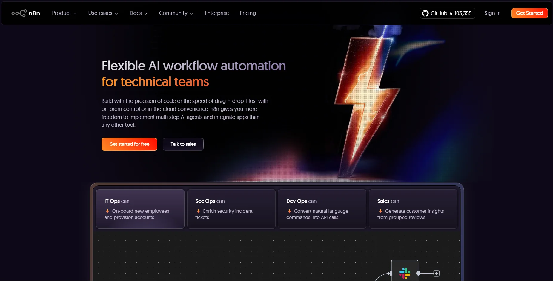This screenshot has height=281, width=553.
Task: Select the Sec Ops can tab
Action: 231,209
